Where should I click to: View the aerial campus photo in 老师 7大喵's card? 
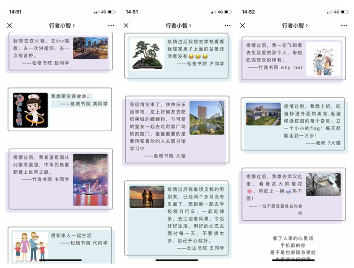(263, 114)
